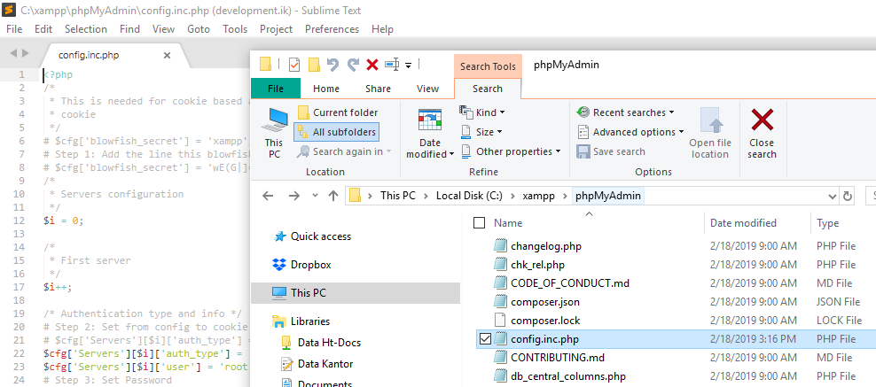Screen dimensions: 876x387
Task: Click the refresh icon beside address bar
Action: click(849, 196)
